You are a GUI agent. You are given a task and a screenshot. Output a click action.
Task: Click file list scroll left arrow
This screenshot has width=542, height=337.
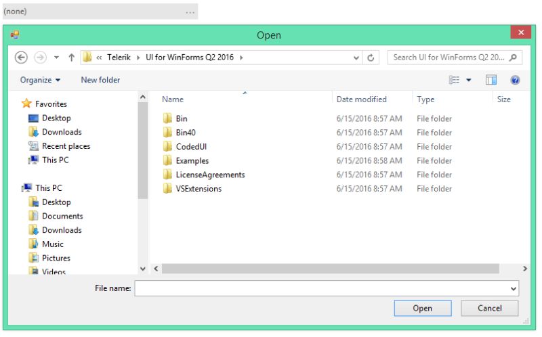coord(156,269)
